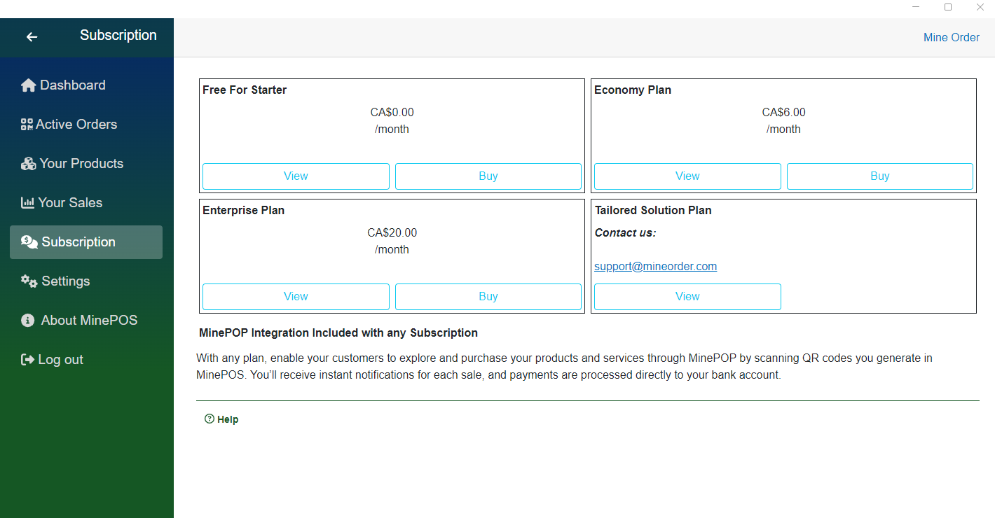Click the Log out arrow icon

(27, 360)
